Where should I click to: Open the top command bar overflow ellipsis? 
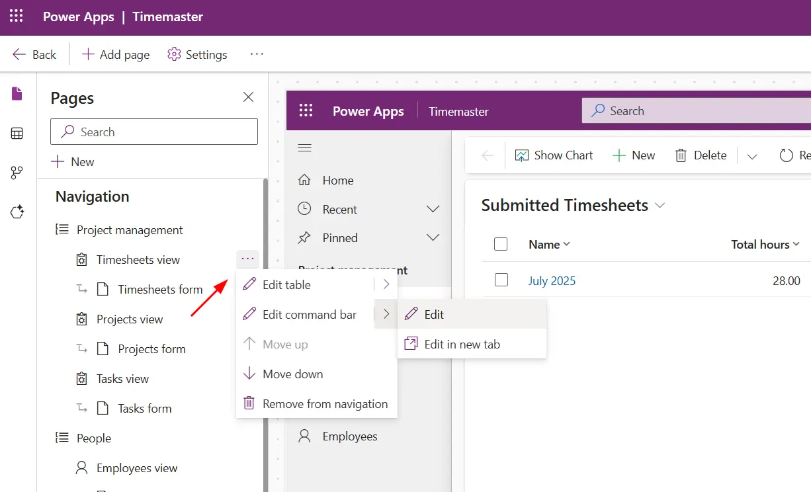coord(257,54)
